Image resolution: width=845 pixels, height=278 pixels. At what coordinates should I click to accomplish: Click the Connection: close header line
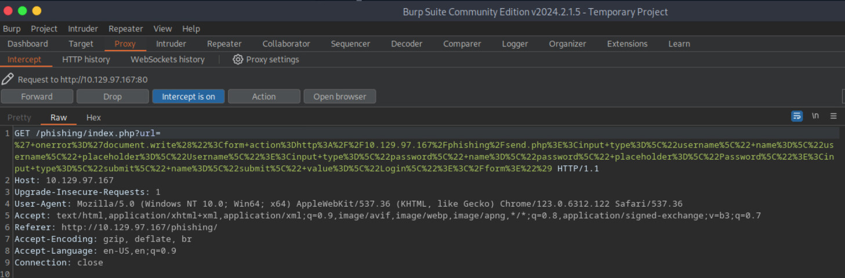point(59,262)
